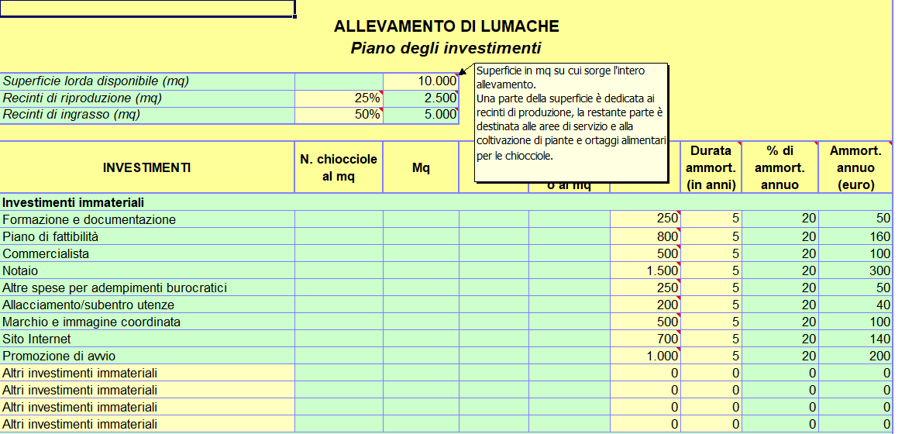919x434 pixels.
Task: Click the outlined active cell above the title
Action: (x=147, y=9)
